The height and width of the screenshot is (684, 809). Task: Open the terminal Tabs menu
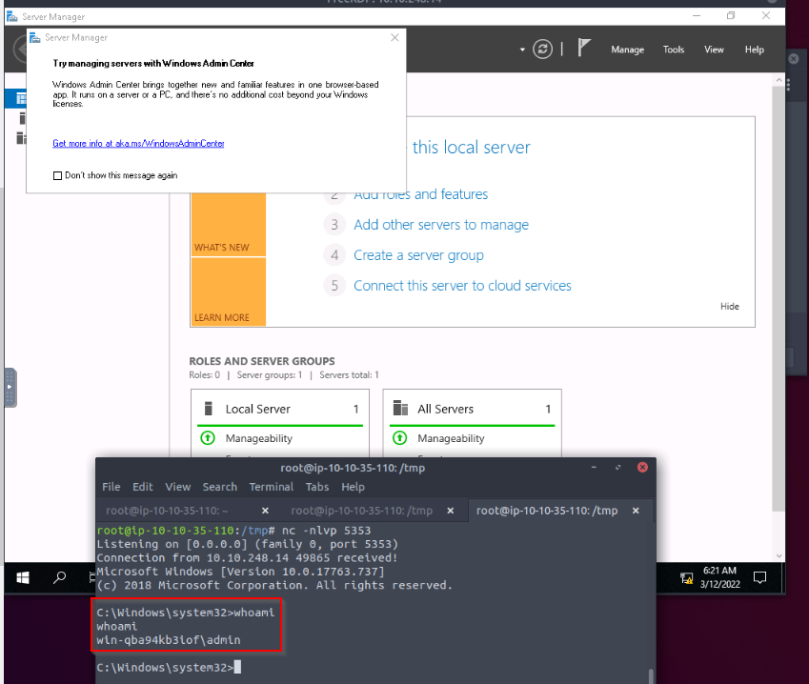316,487
